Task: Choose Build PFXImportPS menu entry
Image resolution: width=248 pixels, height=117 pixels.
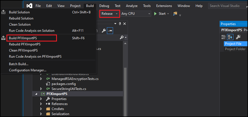Action: coord(48,38)
